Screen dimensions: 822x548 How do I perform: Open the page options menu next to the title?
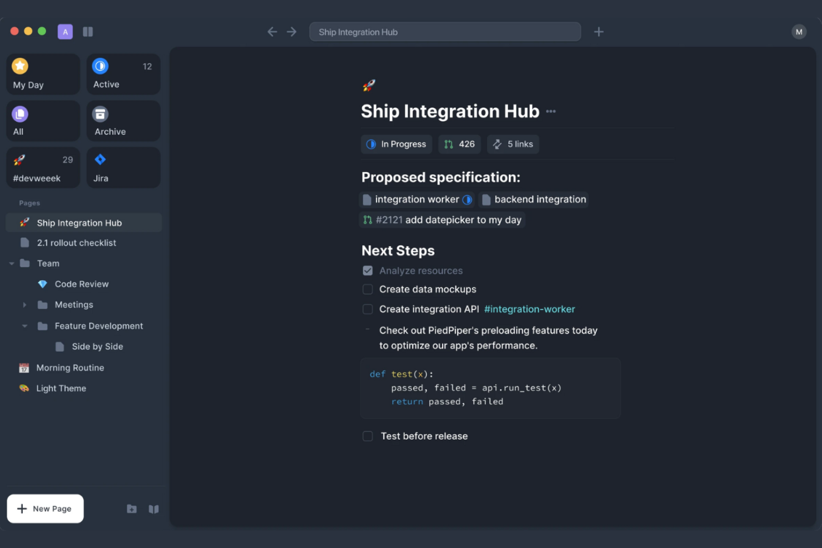[550, 110]
